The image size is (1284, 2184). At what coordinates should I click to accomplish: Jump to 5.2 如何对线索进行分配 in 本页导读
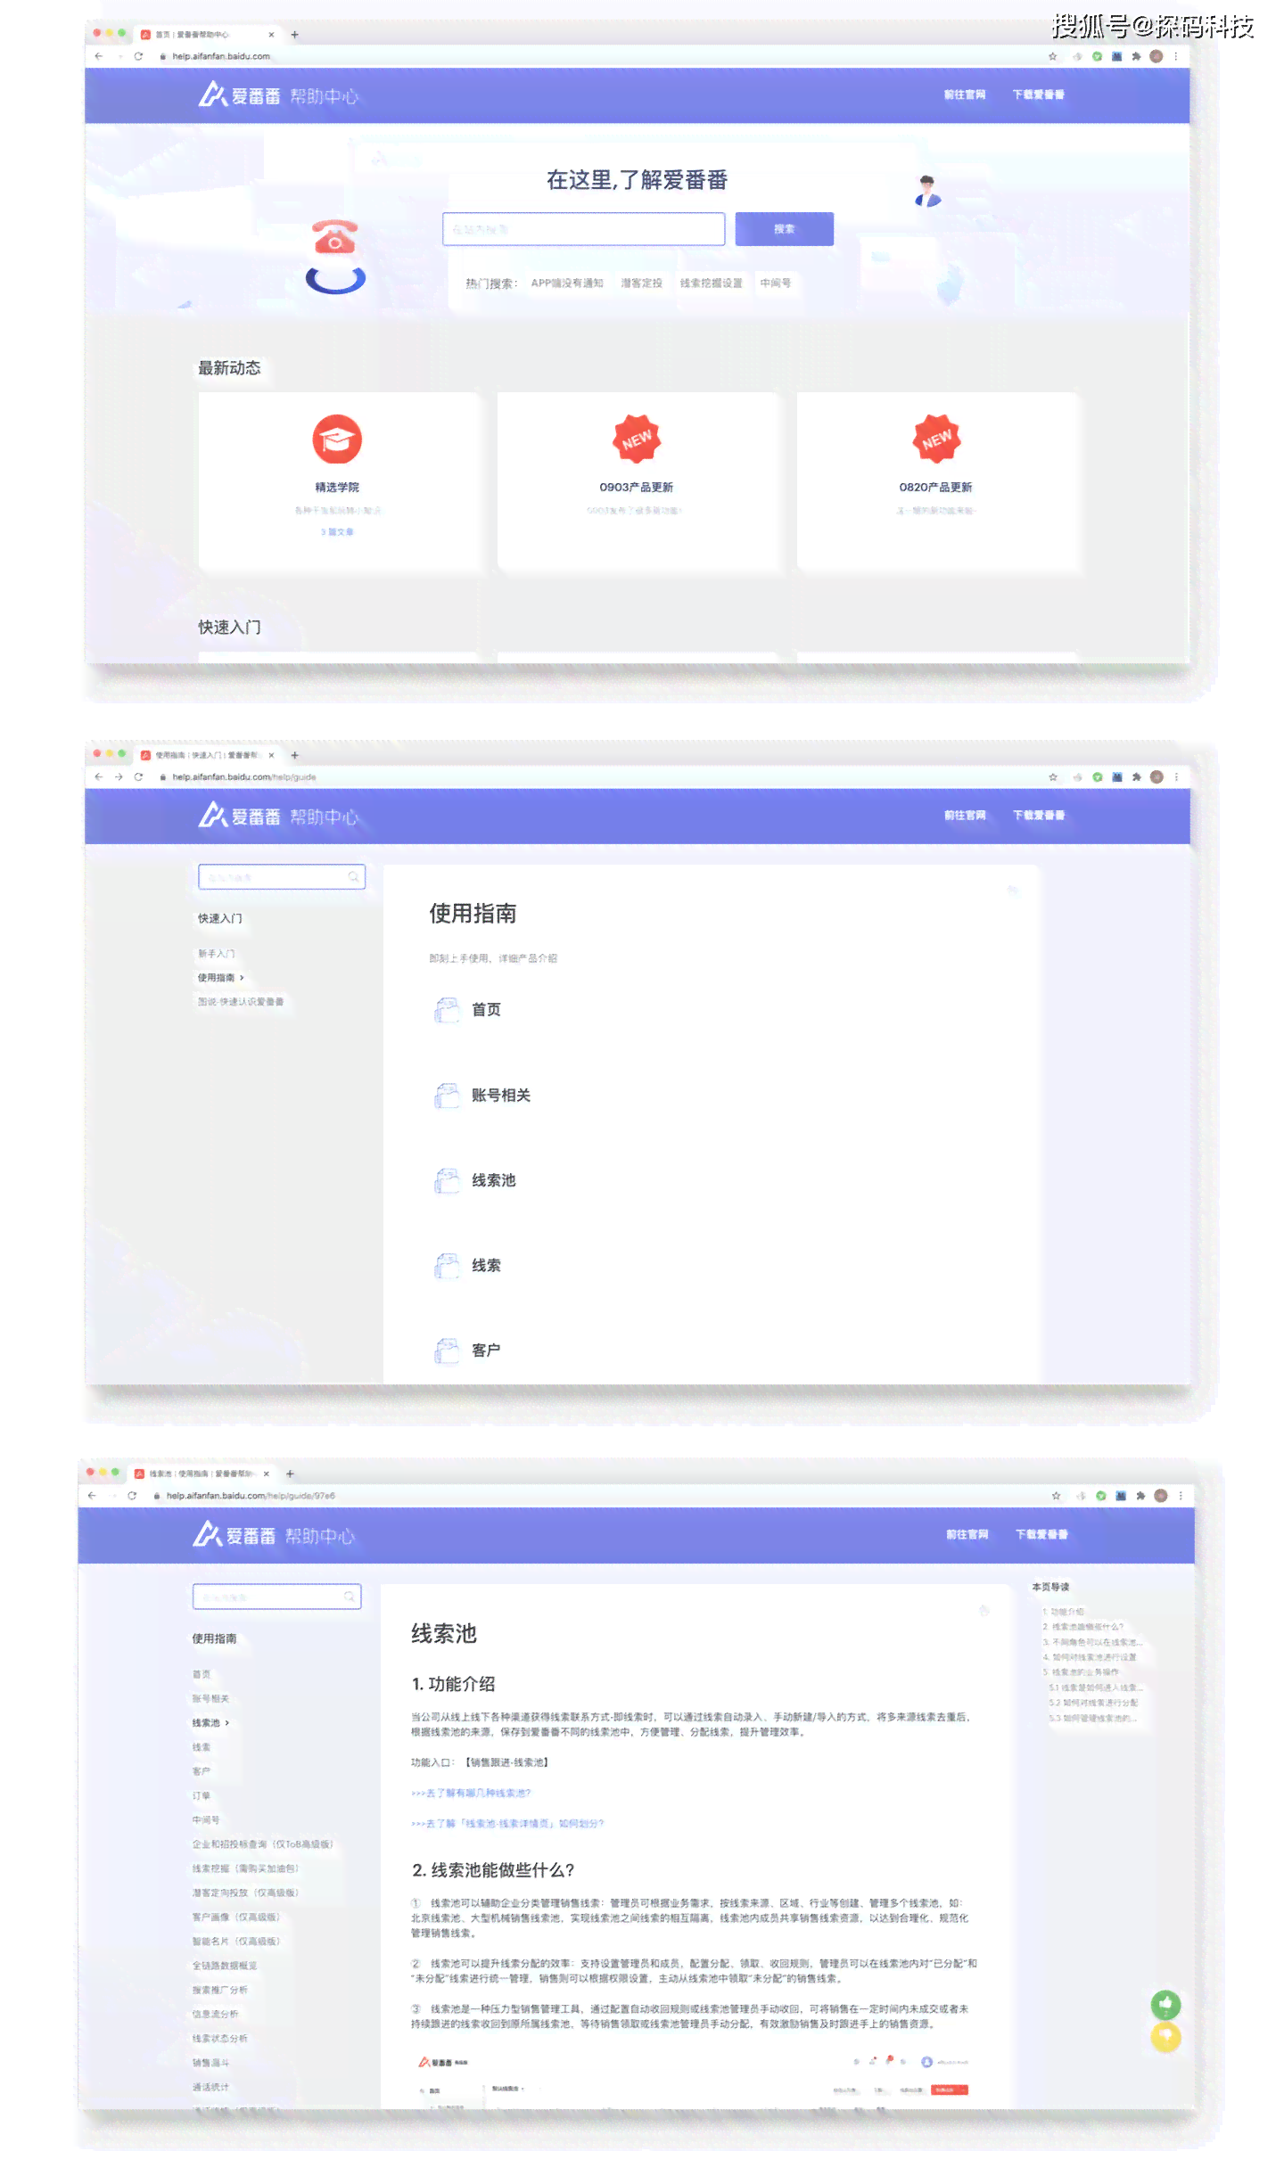coord(1094,1704)
